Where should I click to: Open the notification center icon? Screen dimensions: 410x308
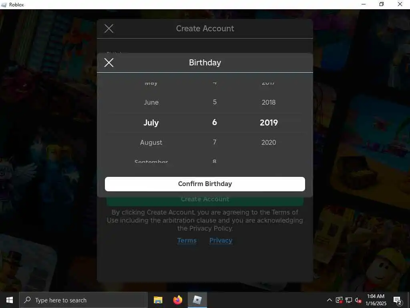point(398,300)
